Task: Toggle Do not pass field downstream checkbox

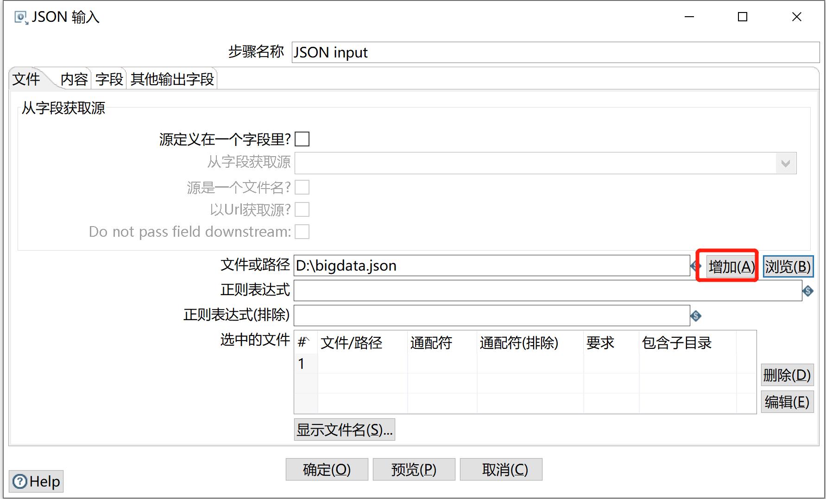Action: point(302,232)
